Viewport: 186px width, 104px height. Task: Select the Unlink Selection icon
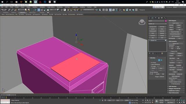tap(12, 10)
